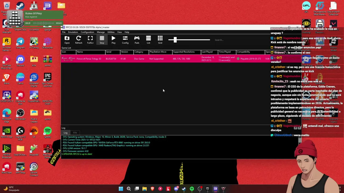Viewport: 344px width, 193px height.
Task: Open the Epic Games Launcher desktop shortcut
Action: click(48, 80)
